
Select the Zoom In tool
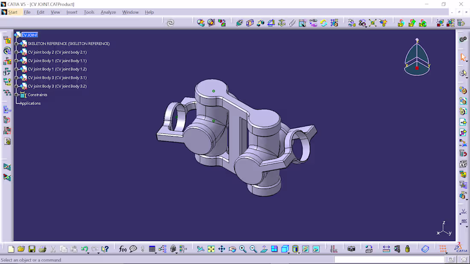pyautogui.click(x=243, y=248)
